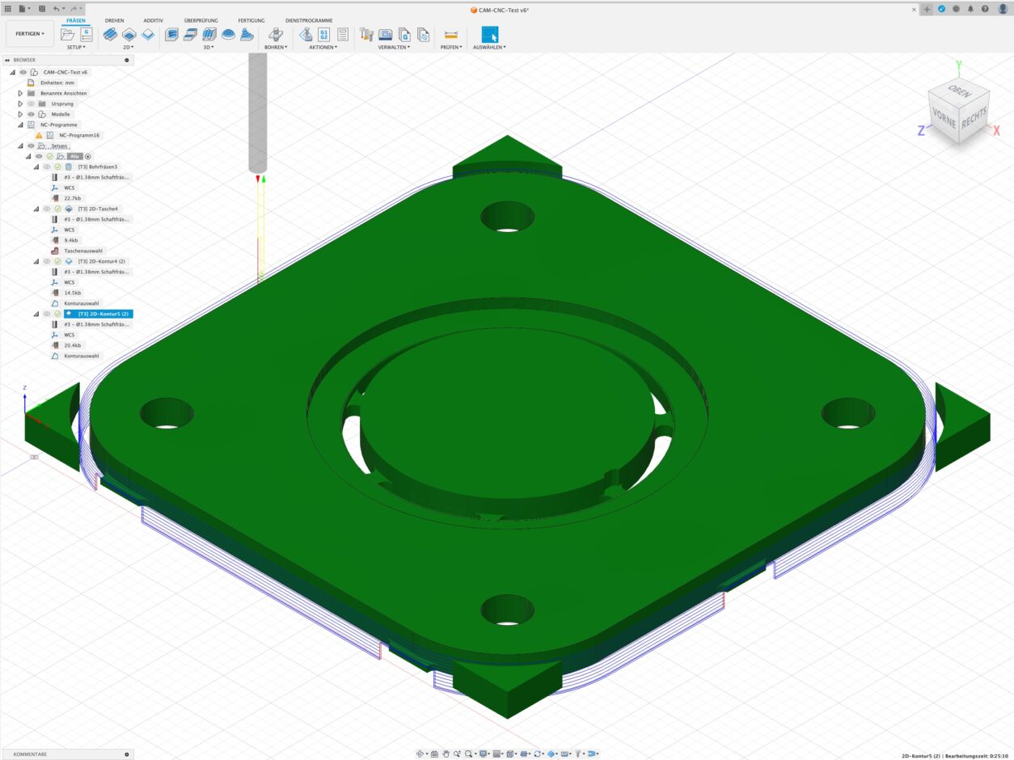Image resolution: width=1014 pixels, height=760 pixels.
Task: Expand the Benannte Ansichten tree node
Action: [x=20, y=93]
